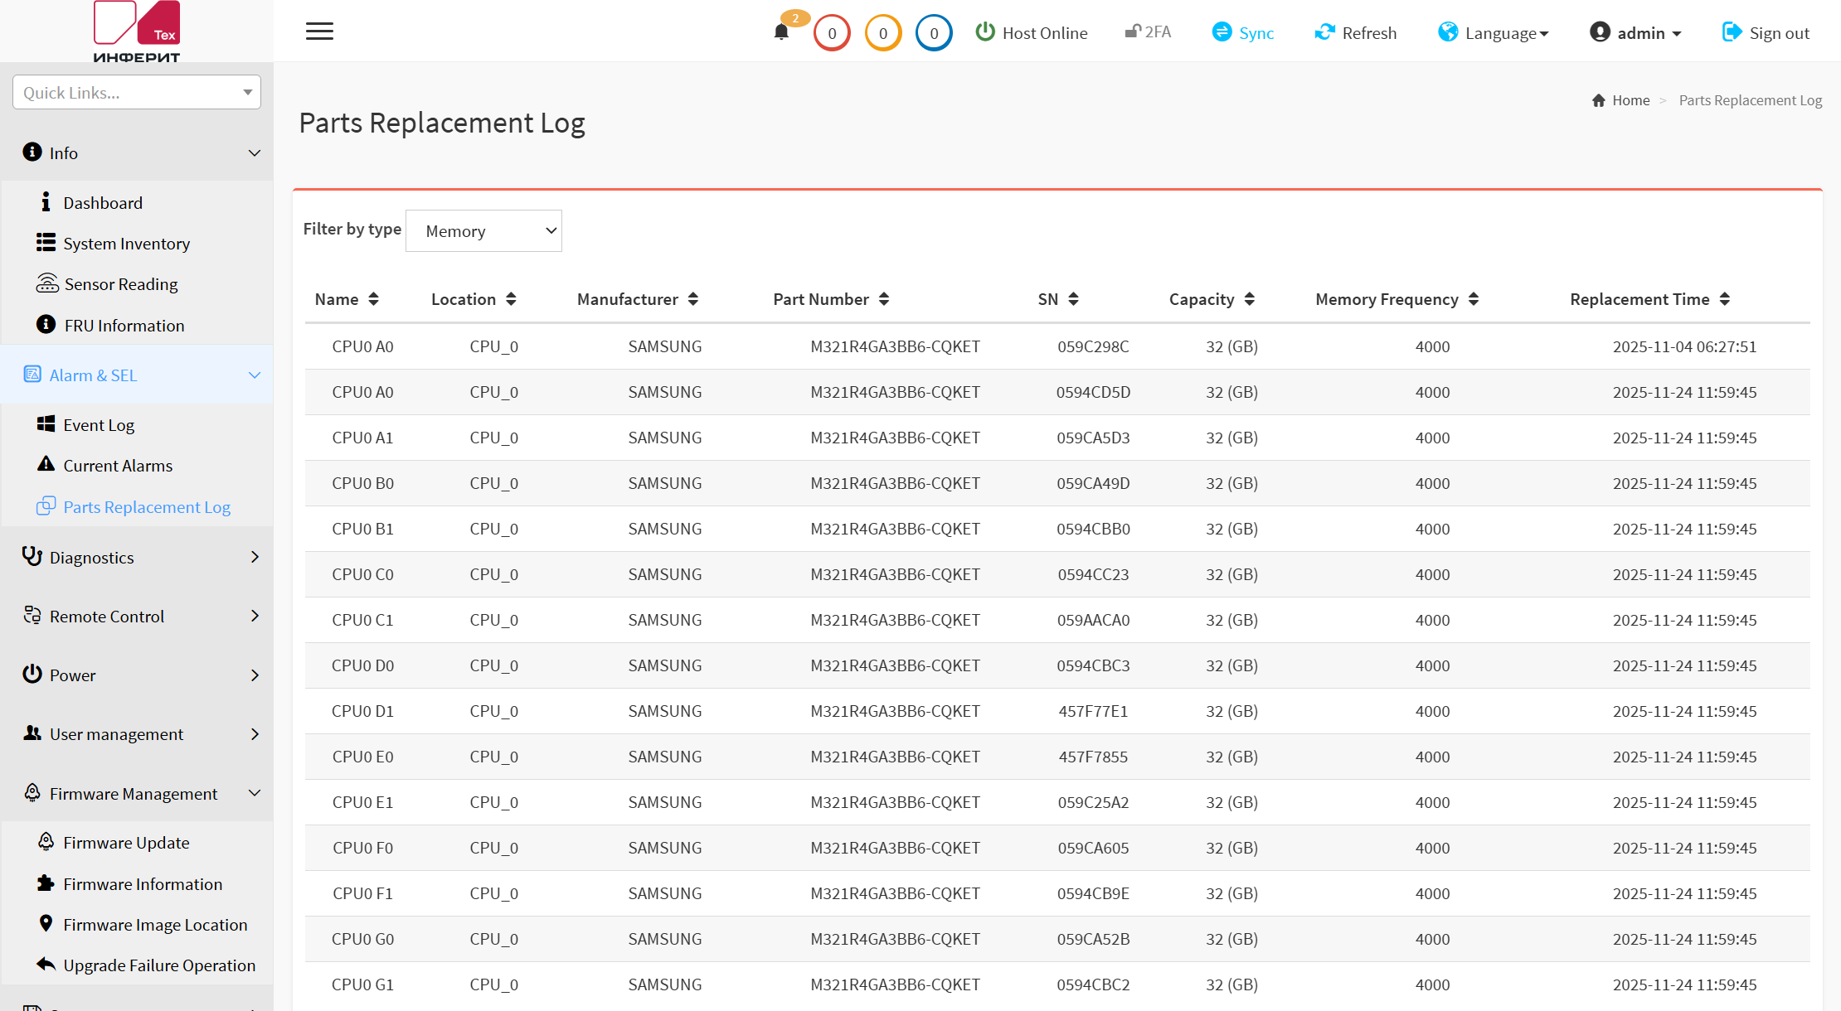1841x1011 pixels.
Task: Open the Event Log link
Action: 98,425
